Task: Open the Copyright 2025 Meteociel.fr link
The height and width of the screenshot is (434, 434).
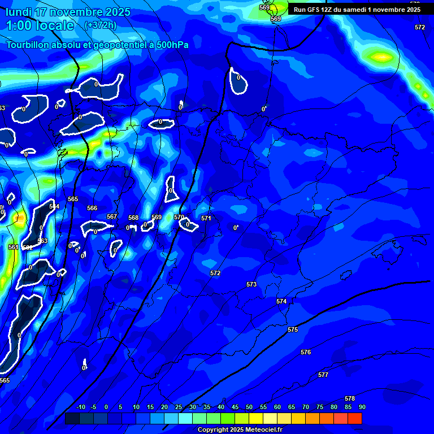Action: (x=240, y=430)
